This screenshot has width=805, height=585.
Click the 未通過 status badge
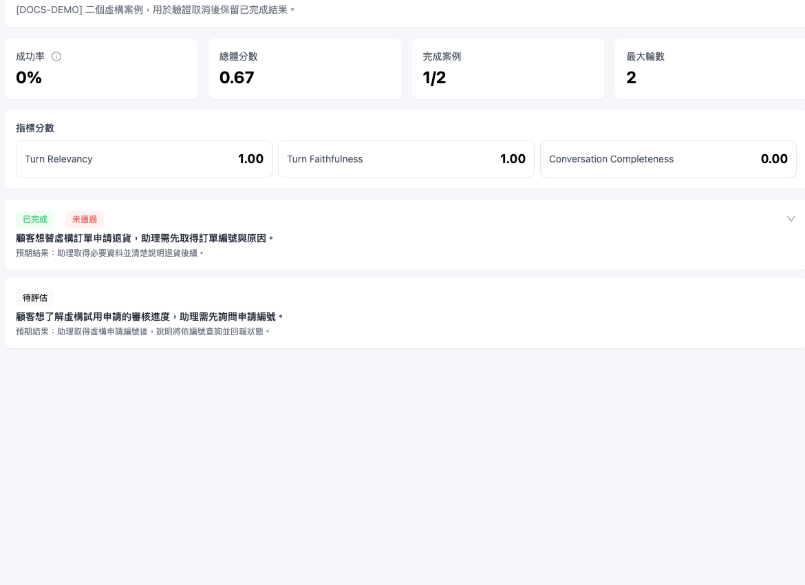(85, 220)
